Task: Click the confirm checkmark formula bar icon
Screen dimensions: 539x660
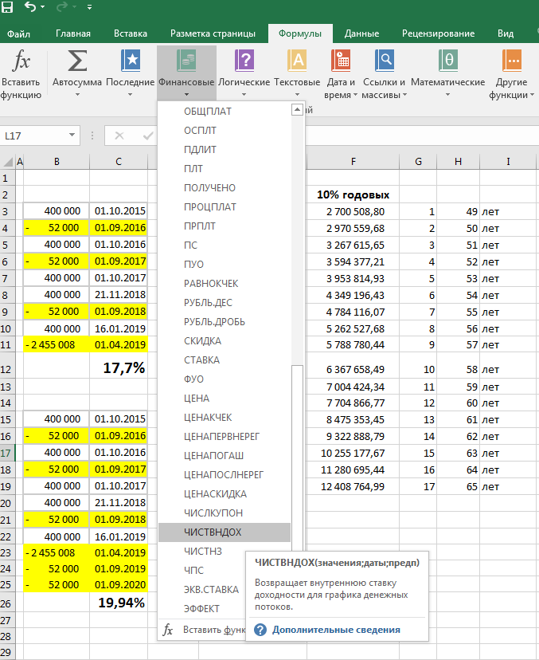Action: pos(148,136)
